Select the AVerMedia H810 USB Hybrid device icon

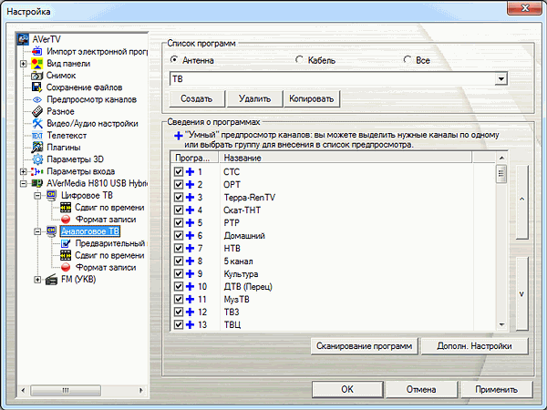point(37,183)
